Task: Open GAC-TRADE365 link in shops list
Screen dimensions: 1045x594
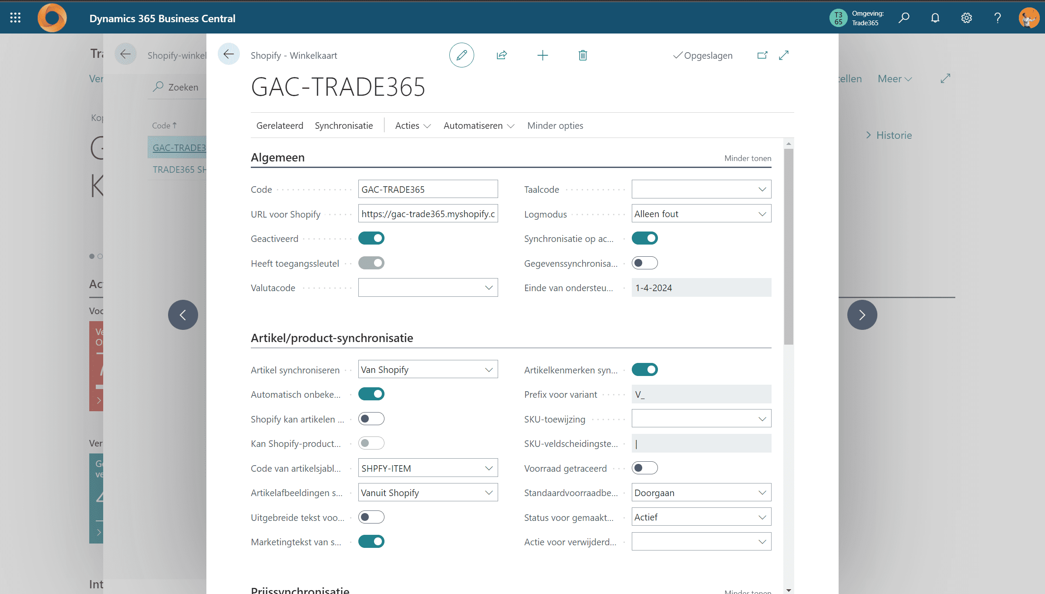Action: (179, 148)
